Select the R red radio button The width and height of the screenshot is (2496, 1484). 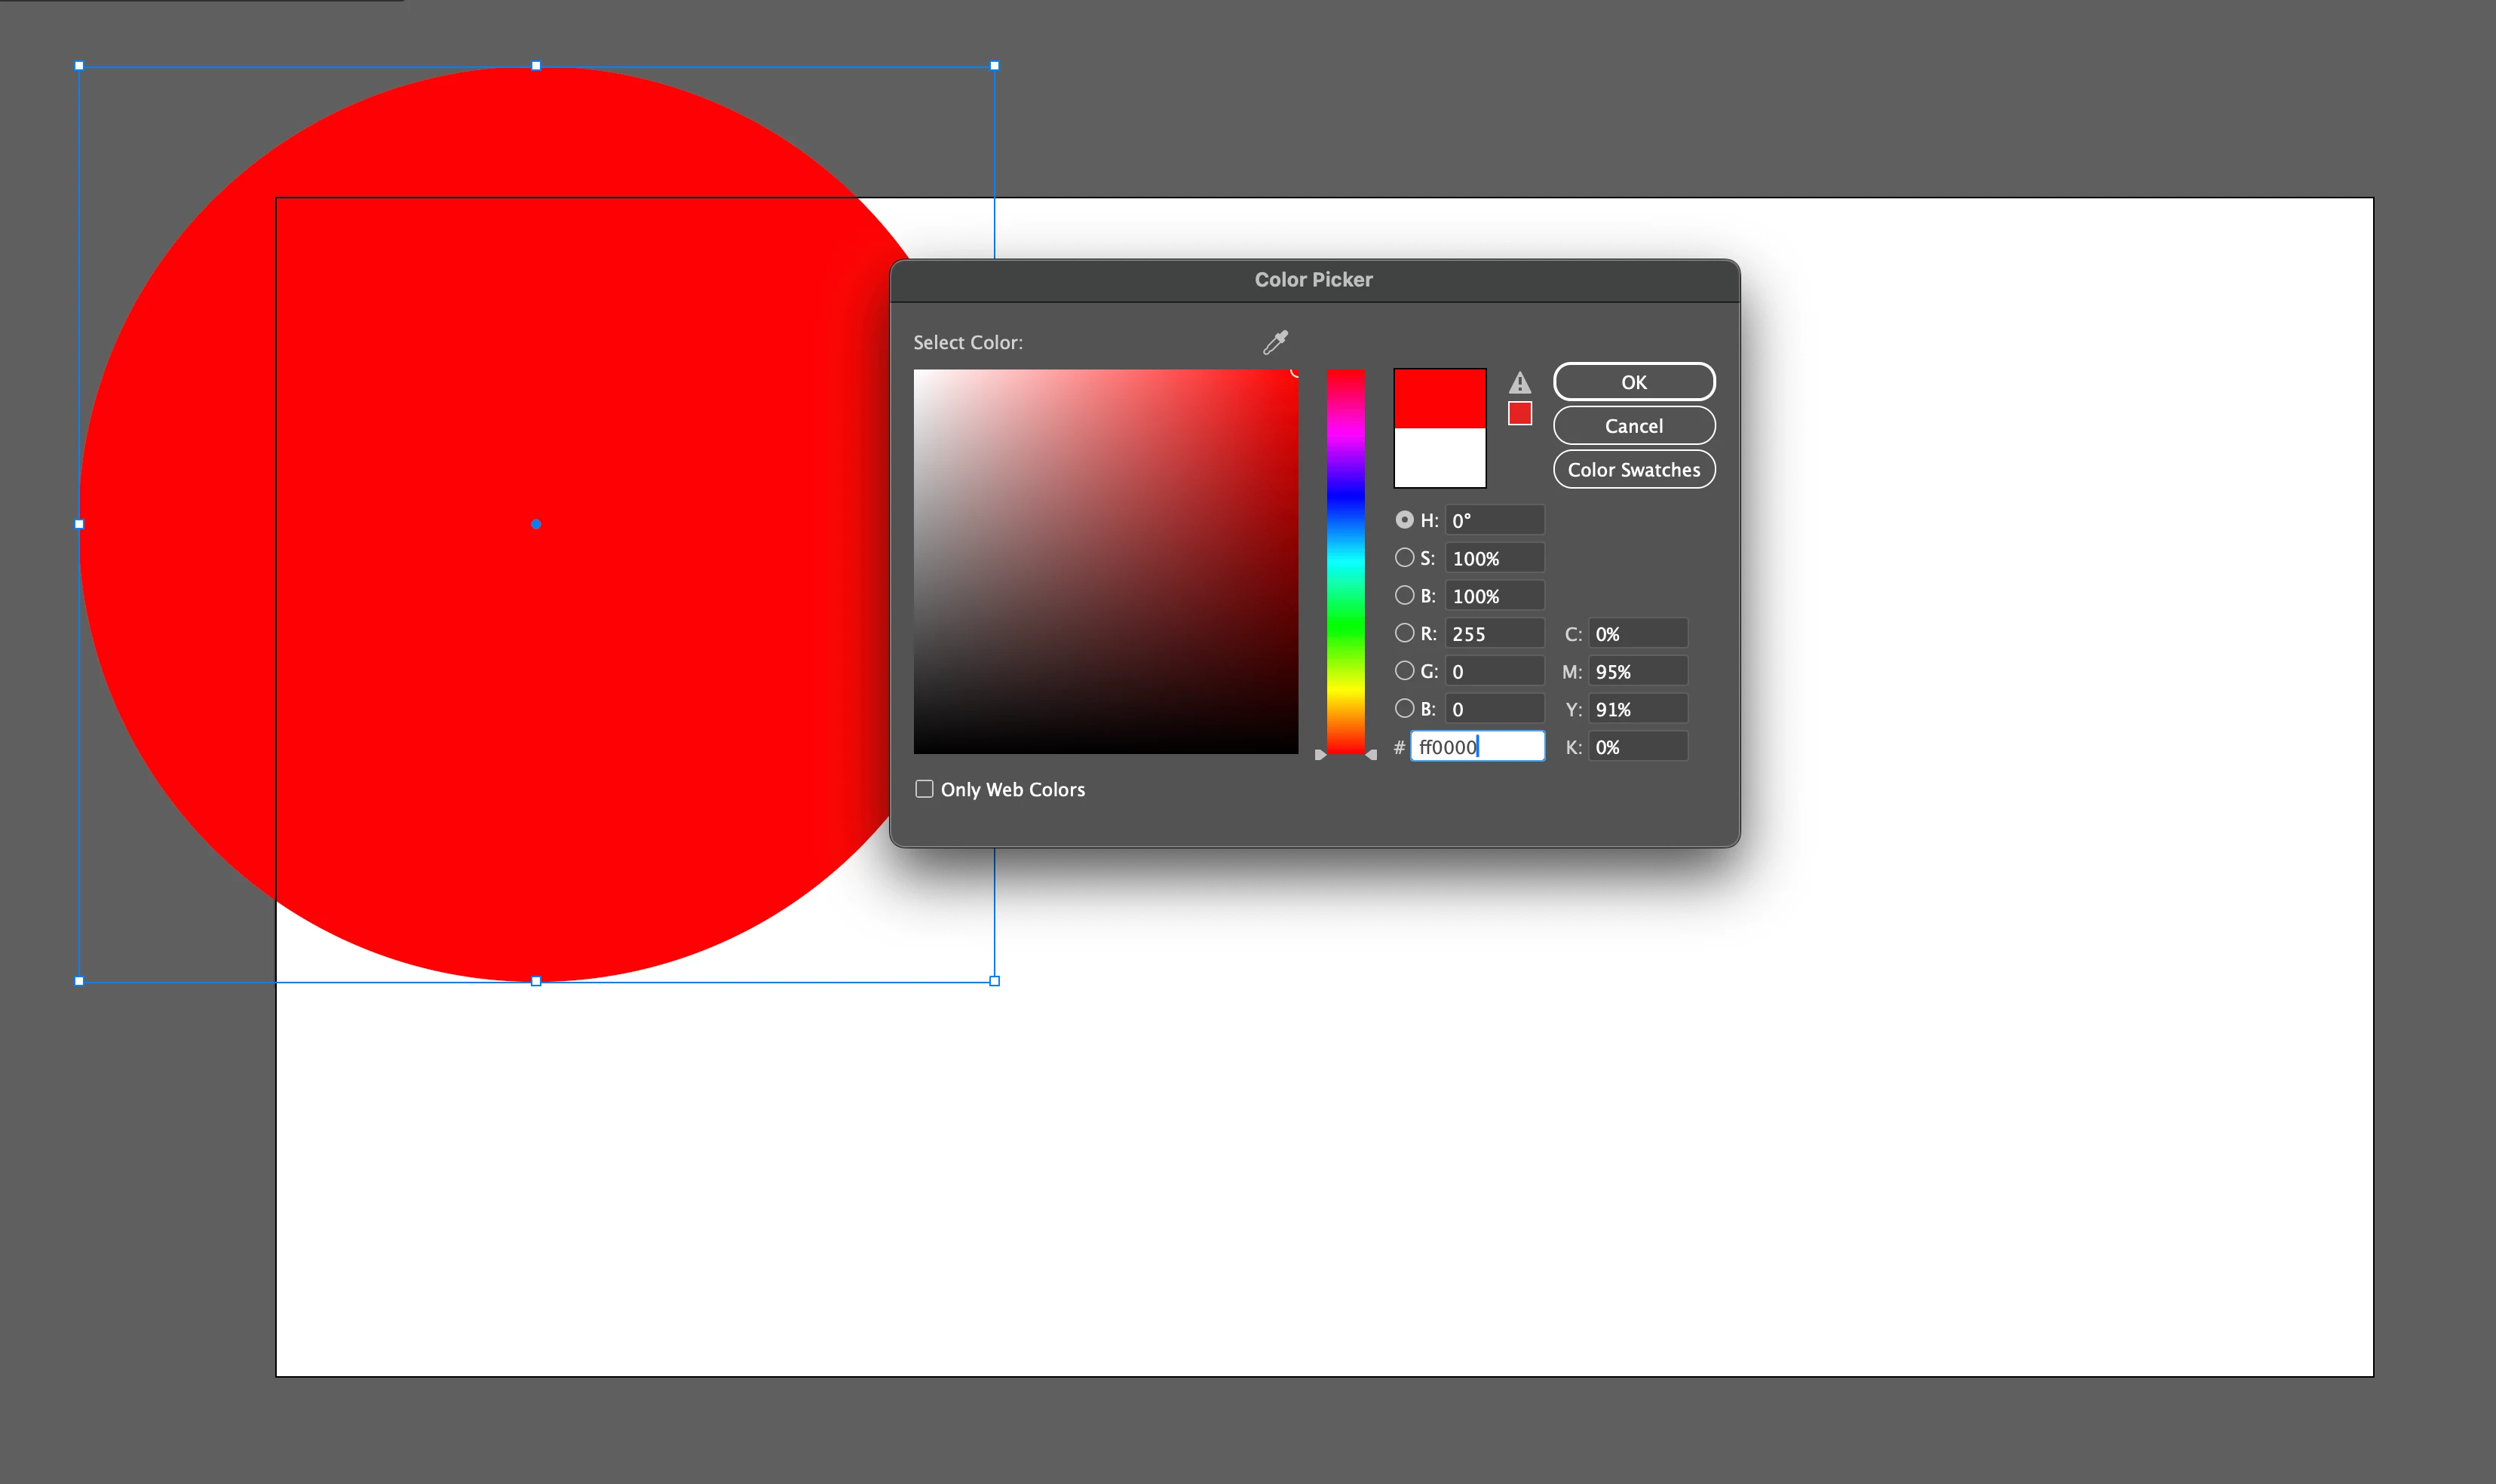coord(1404,633)
